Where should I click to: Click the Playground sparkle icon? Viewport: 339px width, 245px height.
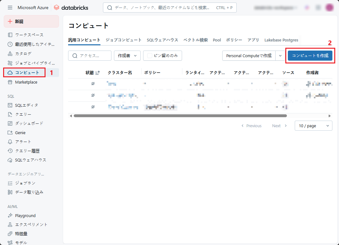tap(10, 215)
